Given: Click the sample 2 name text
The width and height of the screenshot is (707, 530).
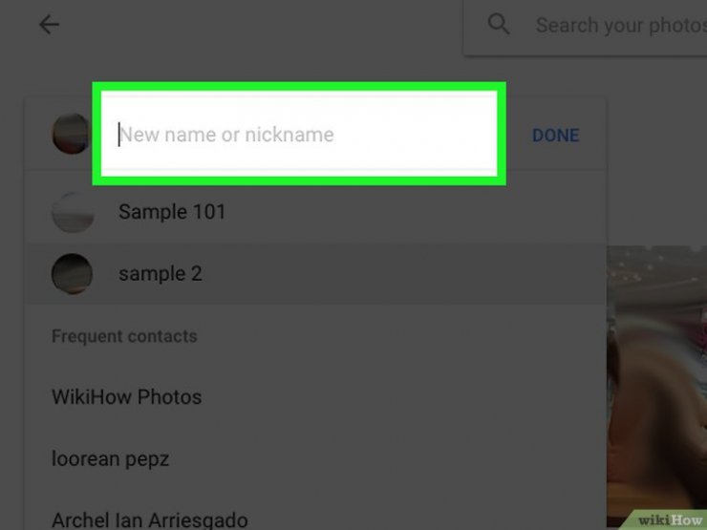Looking at the screenshot, I should coord(161,274).
